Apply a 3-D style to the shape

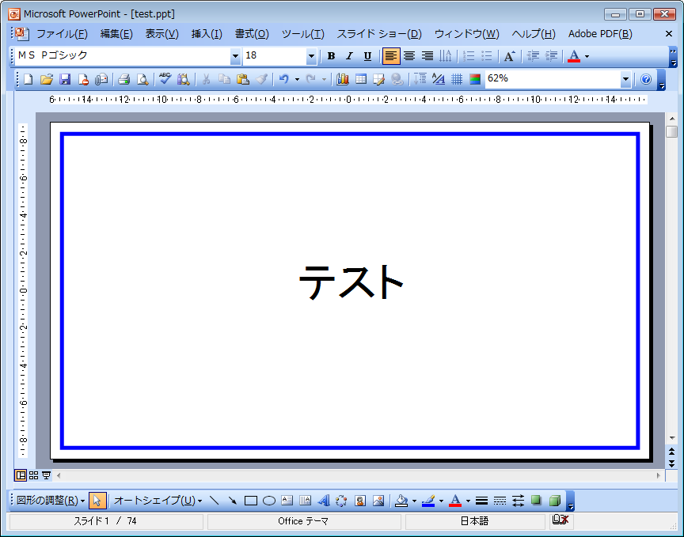point(554,501)
